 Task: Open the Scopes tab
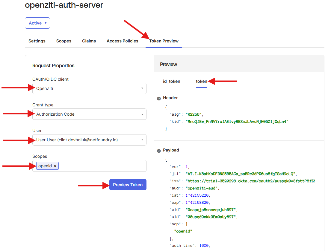coord(64,41)
